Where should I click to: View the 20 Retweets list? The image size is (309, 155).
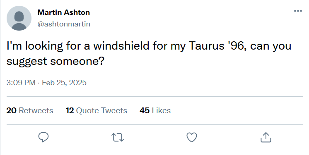point(30,110)
